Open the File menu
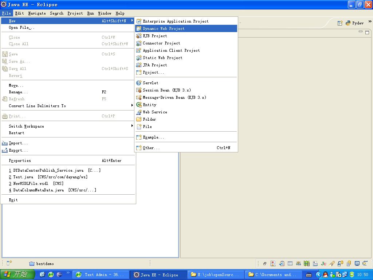Screen dimensions: 373x280 (x=7, y=13)
